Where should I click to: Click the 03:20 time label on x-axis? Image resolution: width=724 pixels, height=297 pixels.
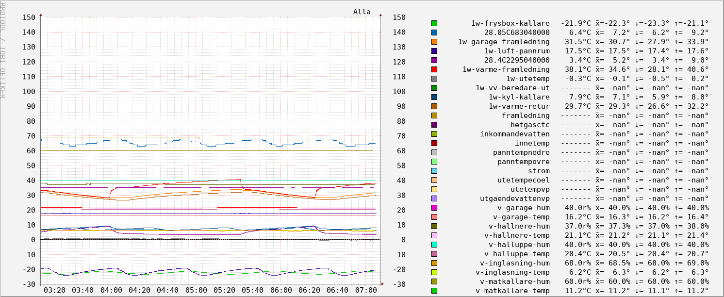(x=54, y=290)
